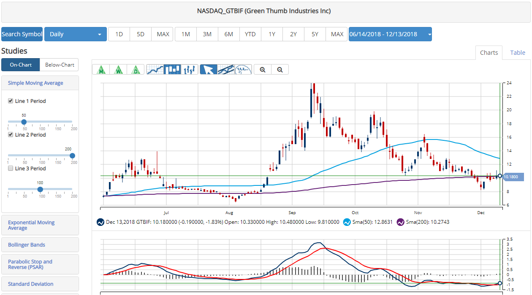
Task: Select the YTD time range
Action: pos(250,34)
